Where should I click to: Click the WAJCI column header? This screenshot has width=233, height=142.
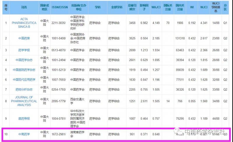click(x=156, y=7)
